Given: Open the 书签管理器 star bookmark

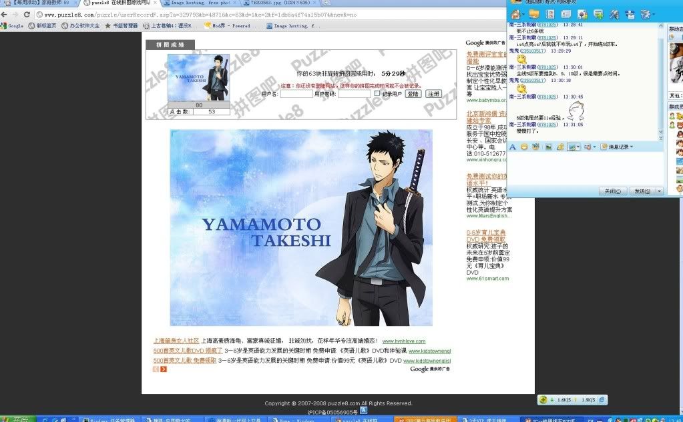Looking at the screenshot, I should click(121, 26).
